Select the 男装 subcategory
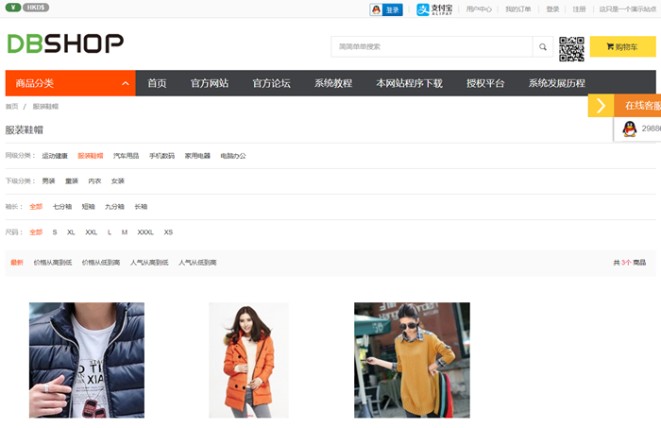This screenshot has width=661, height=428. pos(48,180)
